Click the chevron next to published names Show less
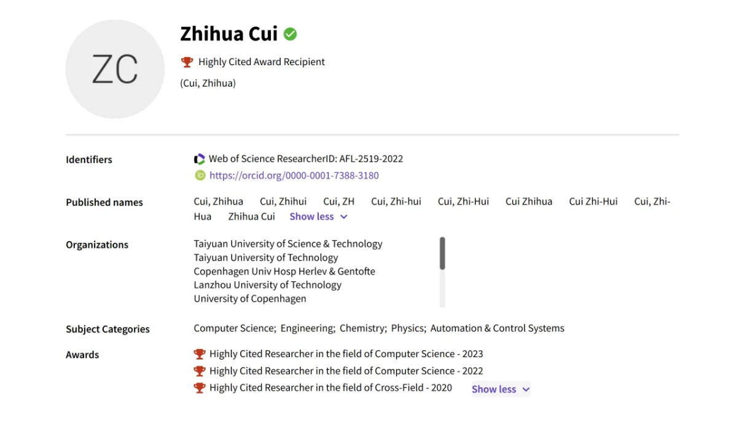This screenshot has height=424, width=753. (x=344, y=217)
